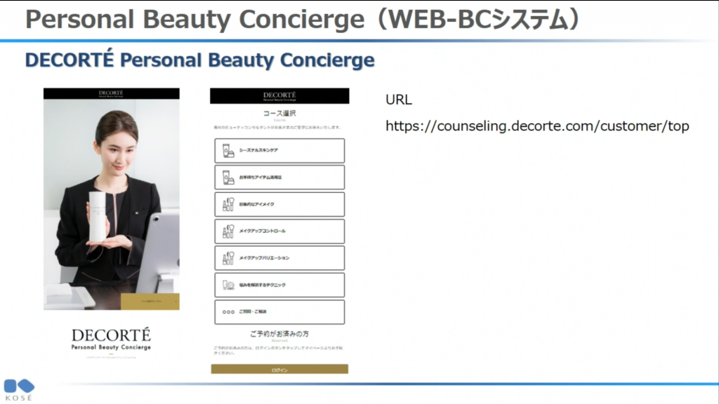Select the 悩みを解消するテクニック option
Screen dimensions: 719x404
point(279,285)
